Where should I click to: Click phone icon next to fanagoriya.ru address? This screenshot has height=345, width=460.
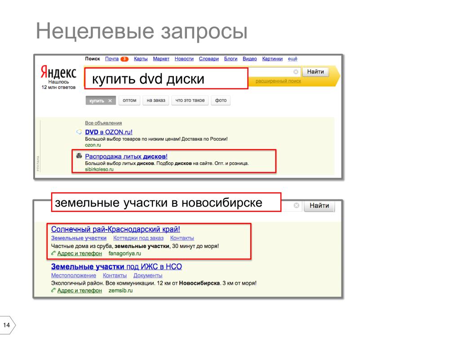[x=53, y=253]
